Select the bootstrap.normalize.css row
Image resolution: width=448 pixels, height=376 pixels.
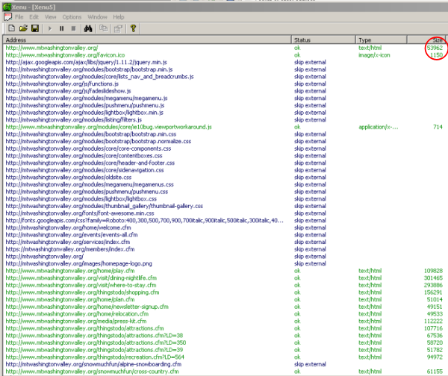[224, 141]
